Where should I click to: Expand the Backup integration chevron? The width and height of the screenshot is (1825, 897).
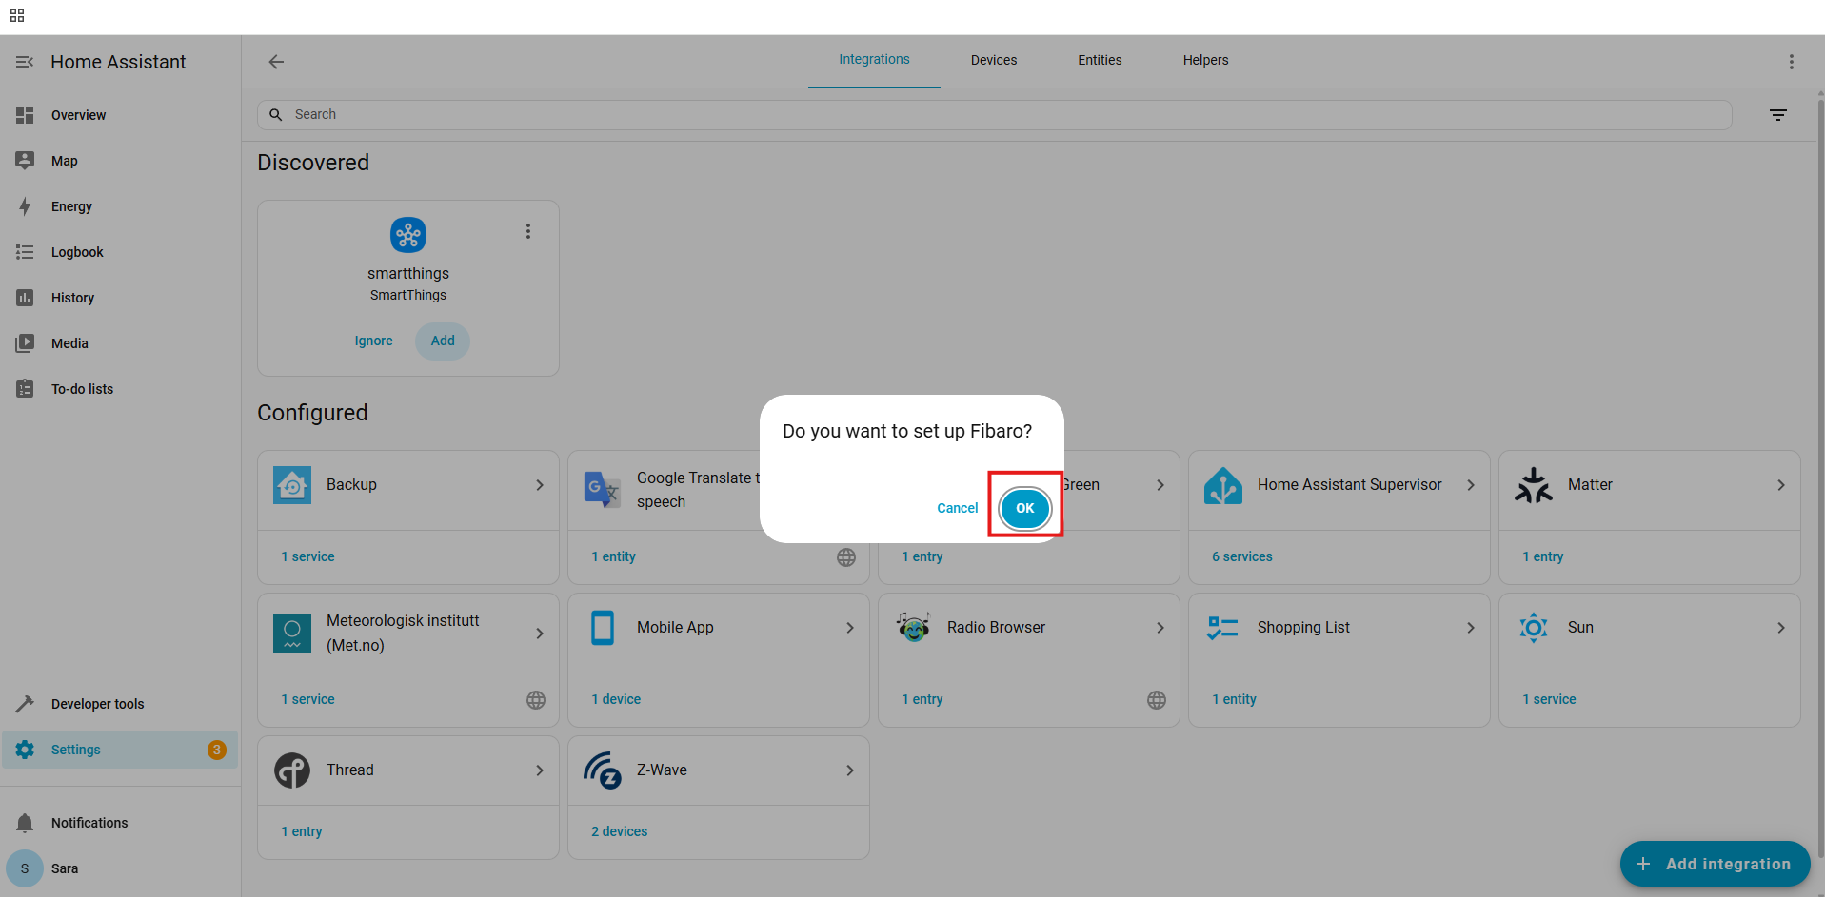[x=540, y=485]
